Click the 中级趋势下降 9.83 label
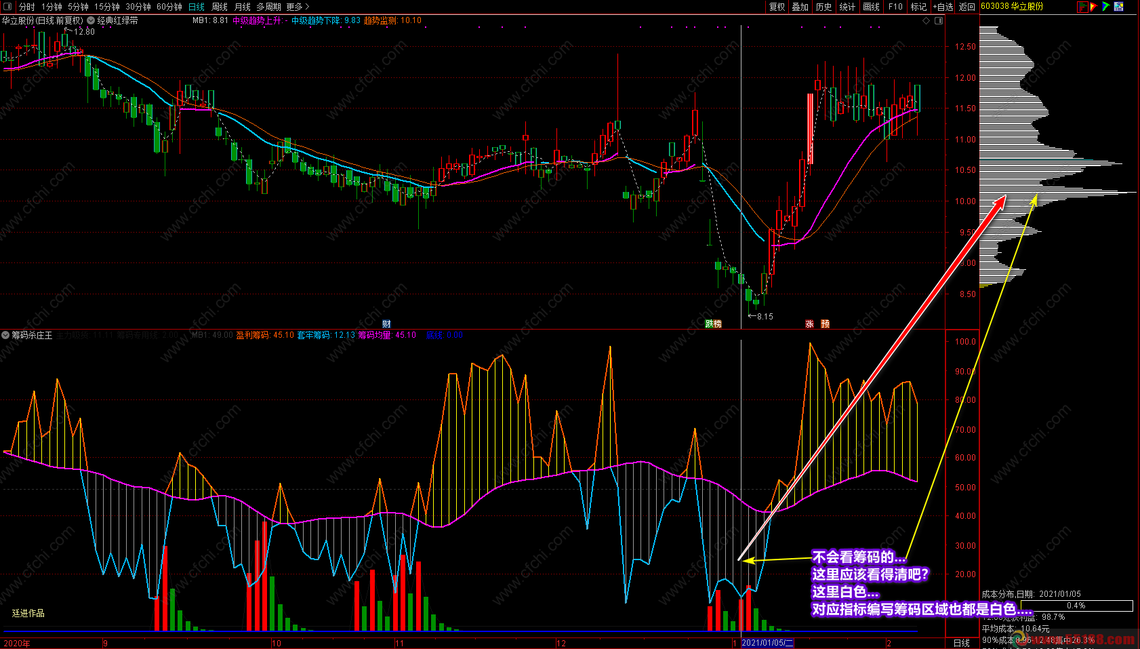The width and height of the screenshot is (1140, 649). point(326,20)
